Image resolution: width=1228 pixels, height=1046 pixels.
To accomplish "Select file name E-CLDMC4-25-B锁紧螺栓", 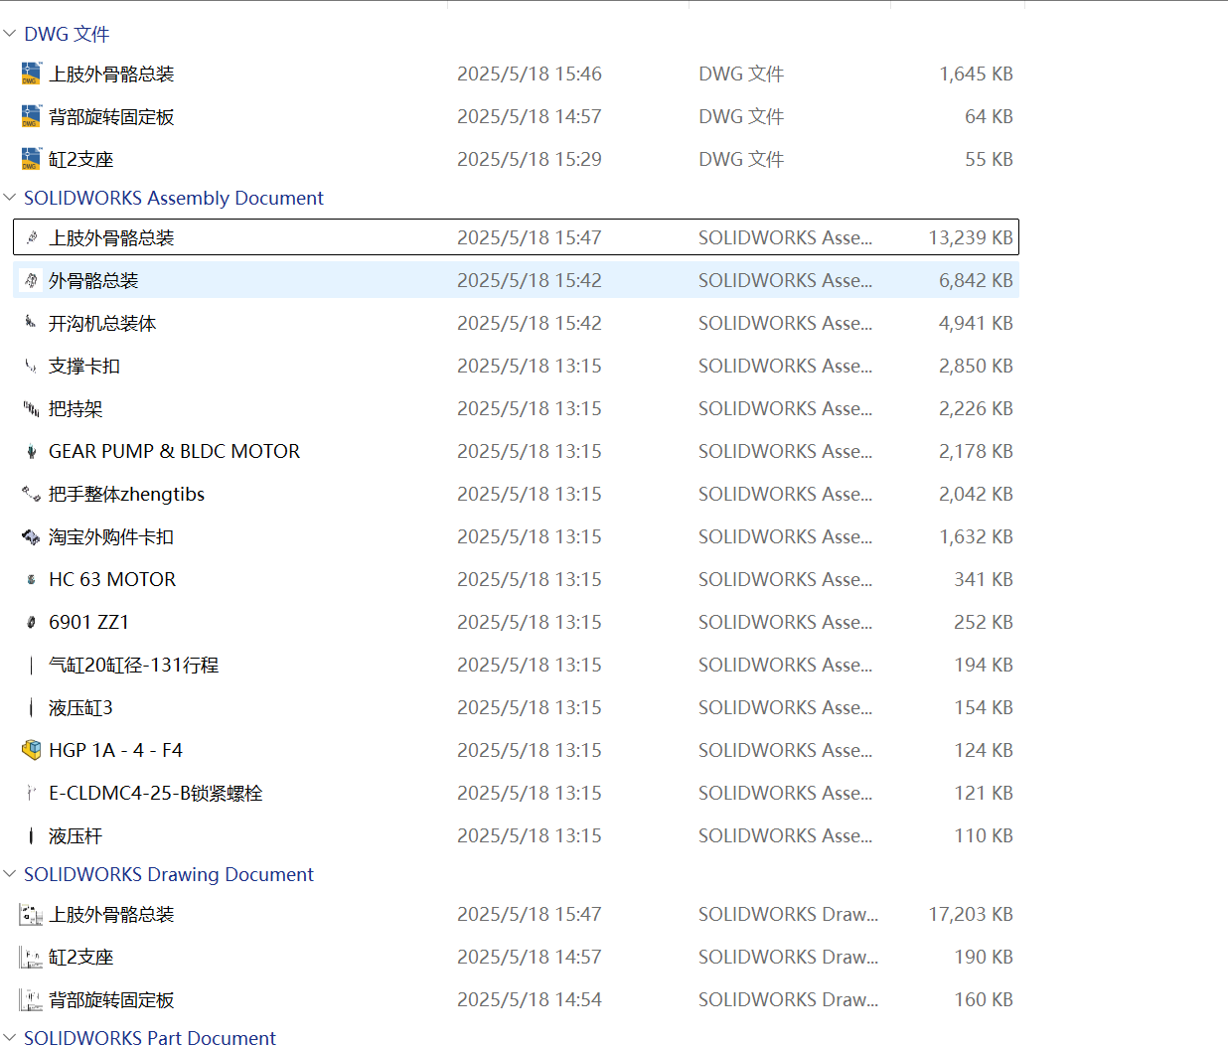I will tap(156, 793).
